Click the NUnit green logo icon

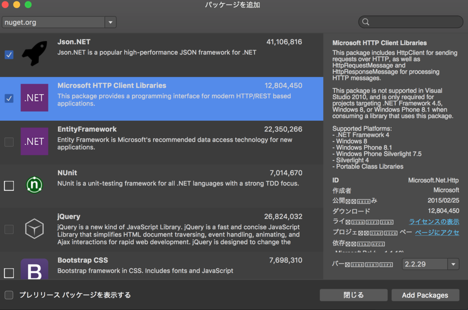pyautogui.click(x=34, y=185)
